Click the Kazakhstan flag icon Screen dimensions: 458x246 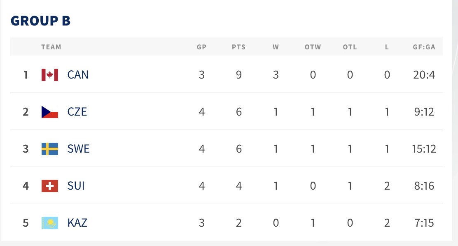coord(50,223)
